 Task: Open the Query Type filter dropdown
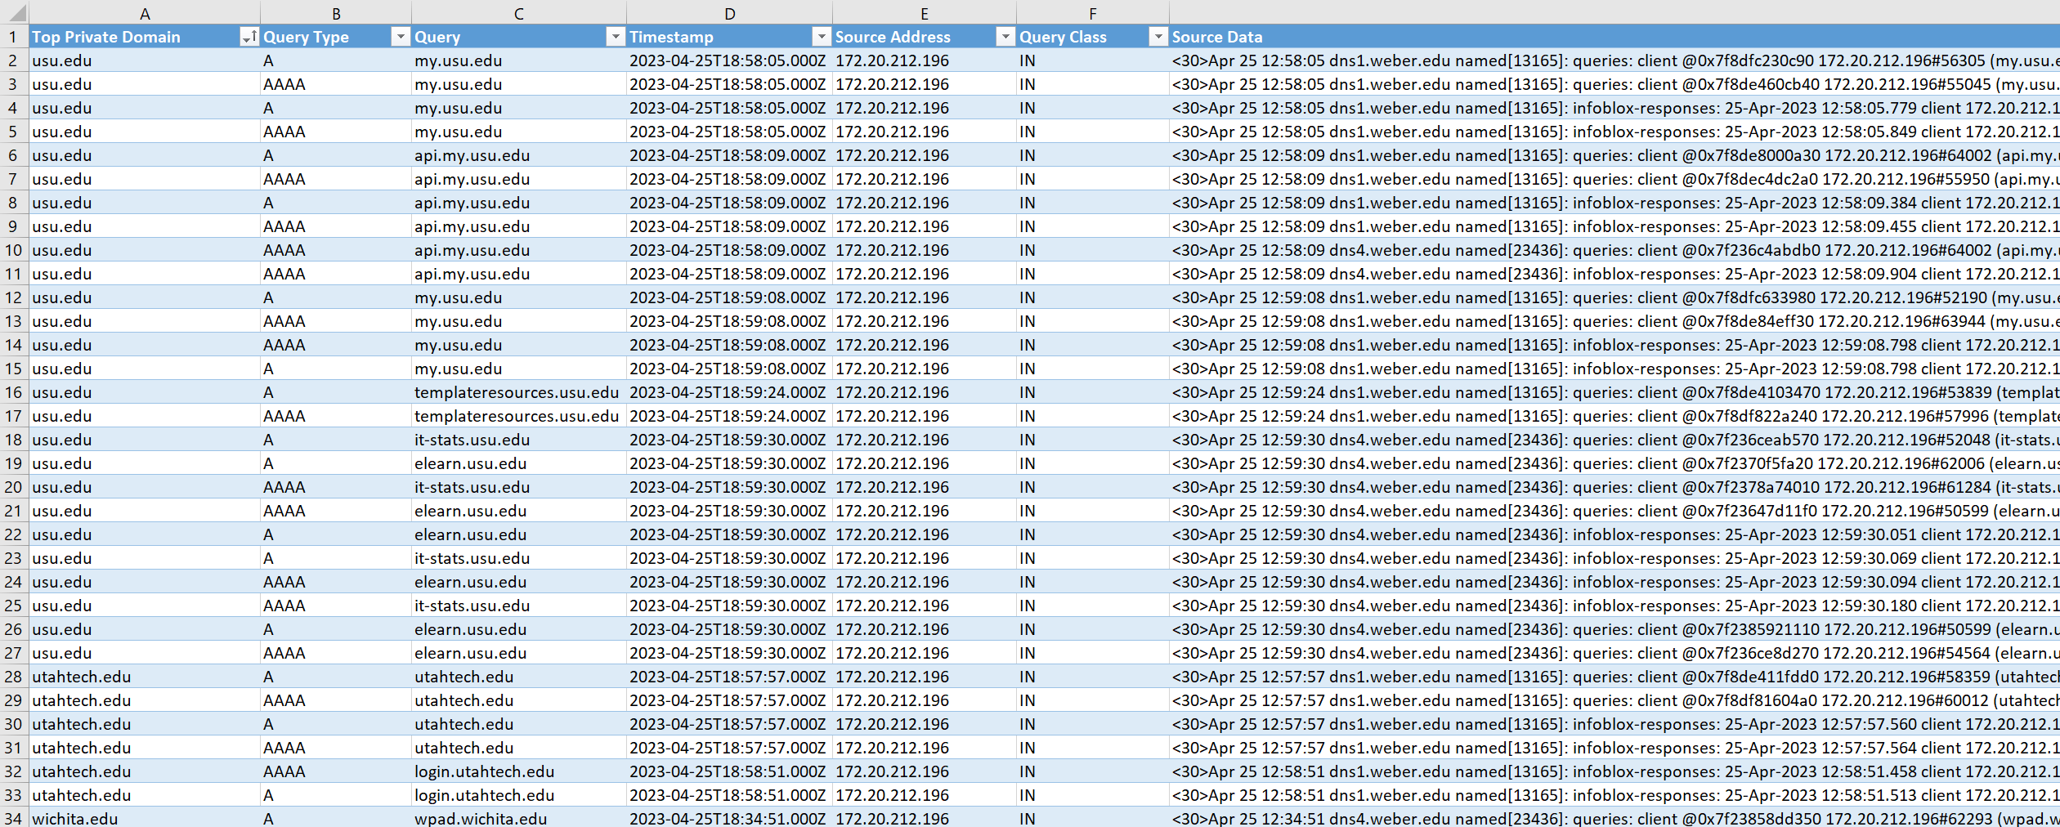pos(401,37)
